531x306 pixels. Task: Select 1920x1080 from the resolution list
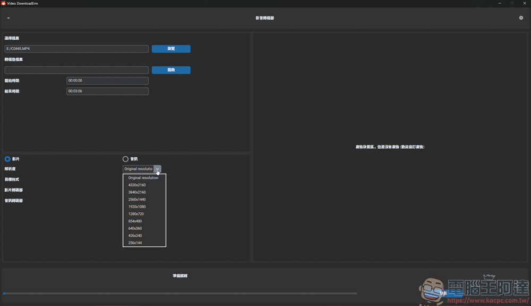(x=137, y=206)
